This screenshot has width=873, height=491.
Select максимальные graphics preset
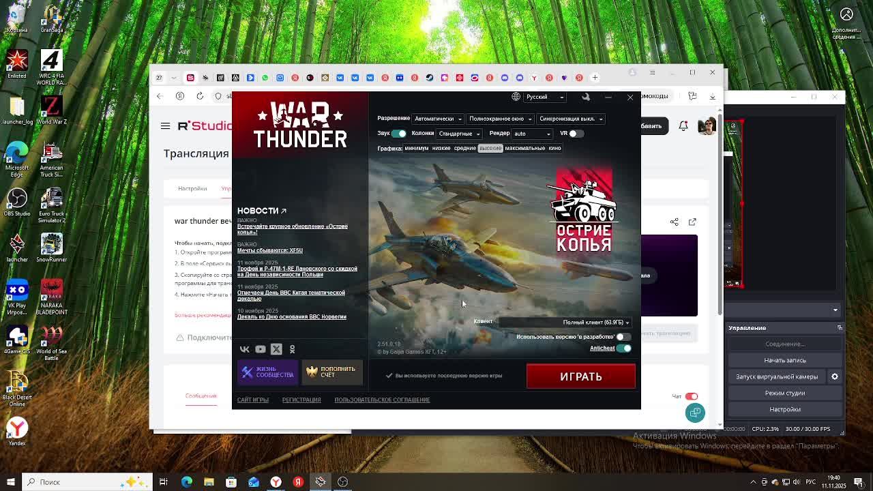(x=525, y=148)
